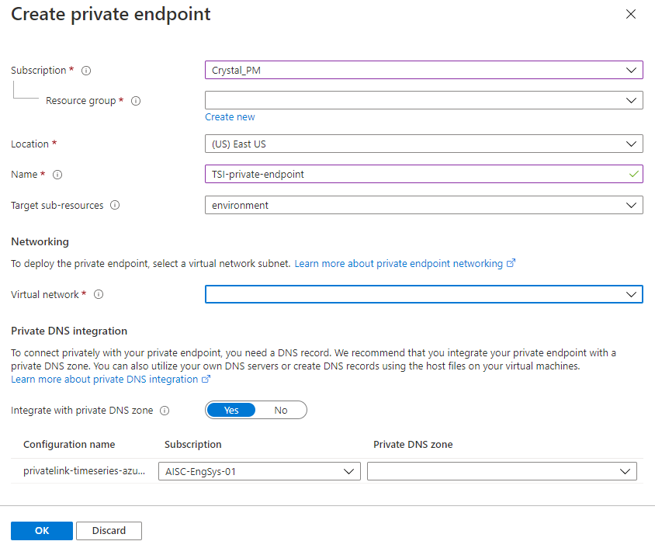Expand the Private DNS zone dropdown

[501, 471]
